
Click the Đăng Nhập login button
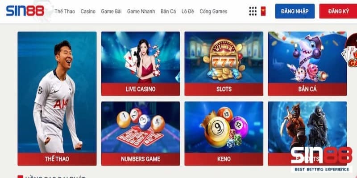point(295,11)
